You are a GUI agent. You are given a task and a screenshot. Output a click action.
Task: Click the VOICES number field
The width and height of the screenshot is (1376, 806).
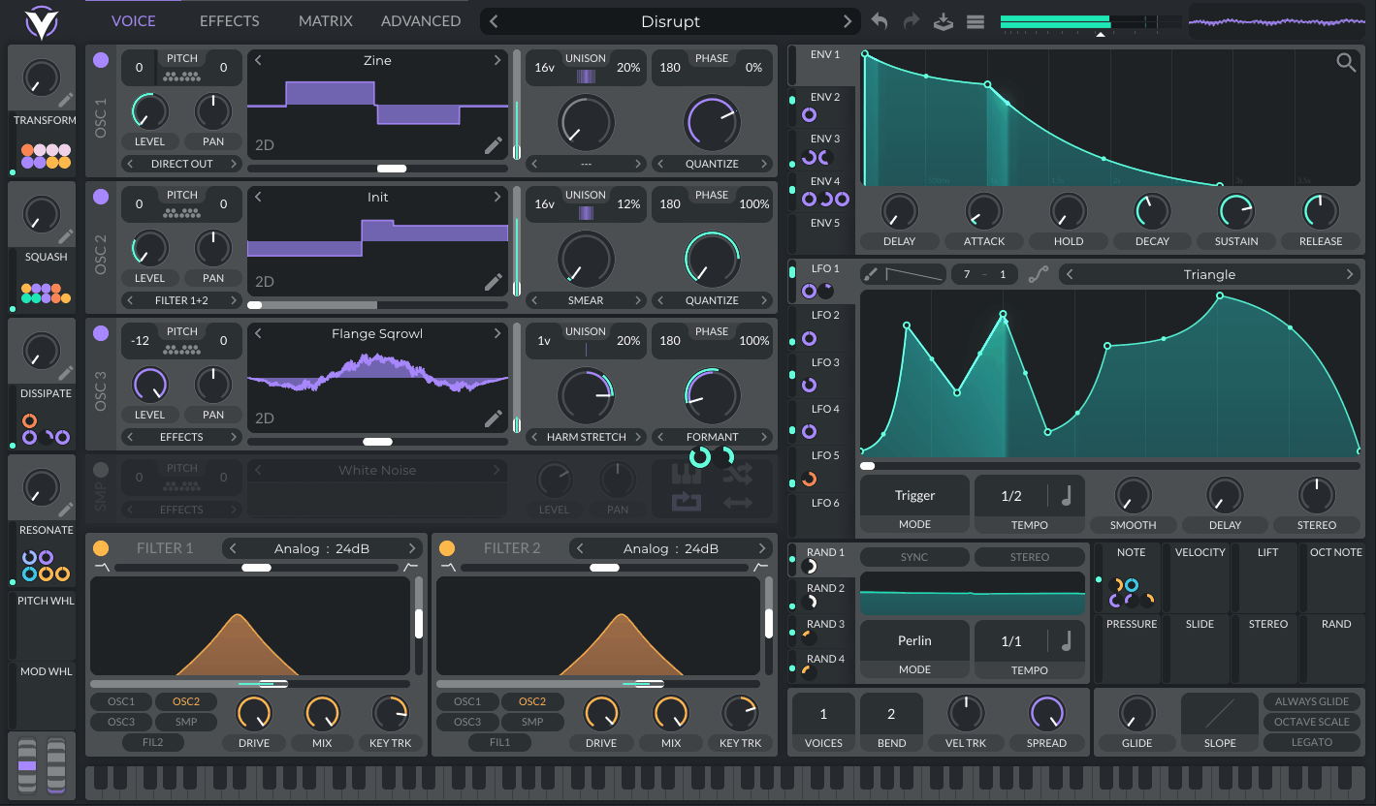tap(823, 715)
